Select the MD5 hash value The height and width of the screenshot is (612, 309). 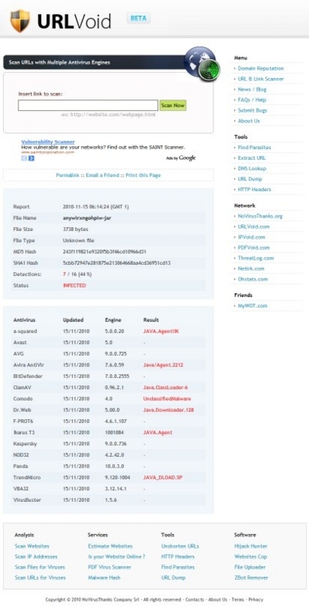105,252
